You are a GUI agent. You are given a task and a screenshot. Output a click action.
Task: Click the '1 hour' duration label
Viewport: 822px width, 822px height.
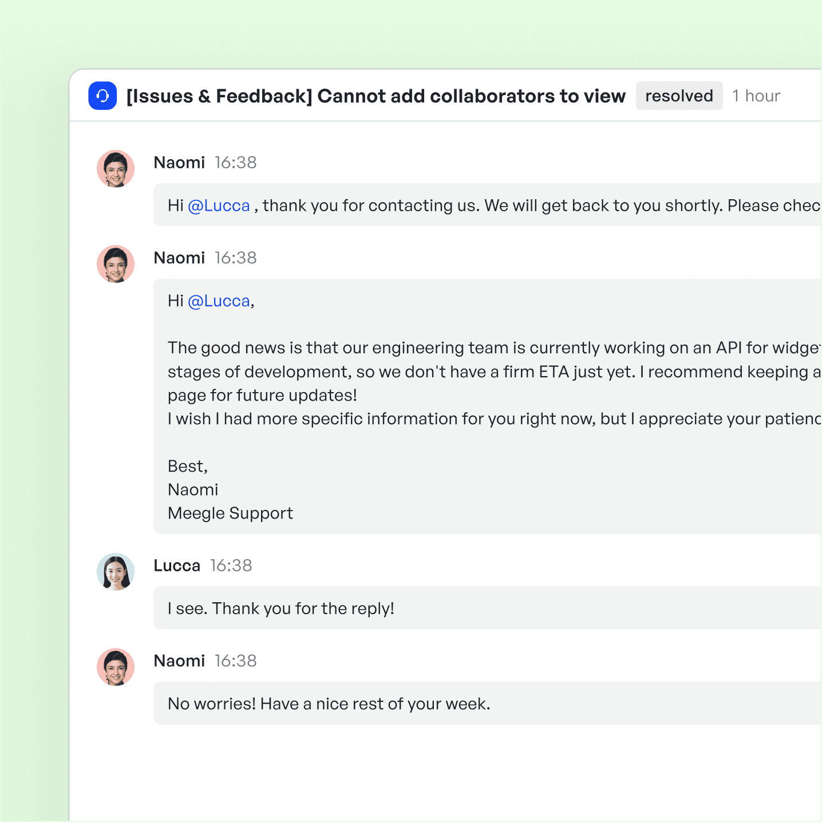click(756, 96)
